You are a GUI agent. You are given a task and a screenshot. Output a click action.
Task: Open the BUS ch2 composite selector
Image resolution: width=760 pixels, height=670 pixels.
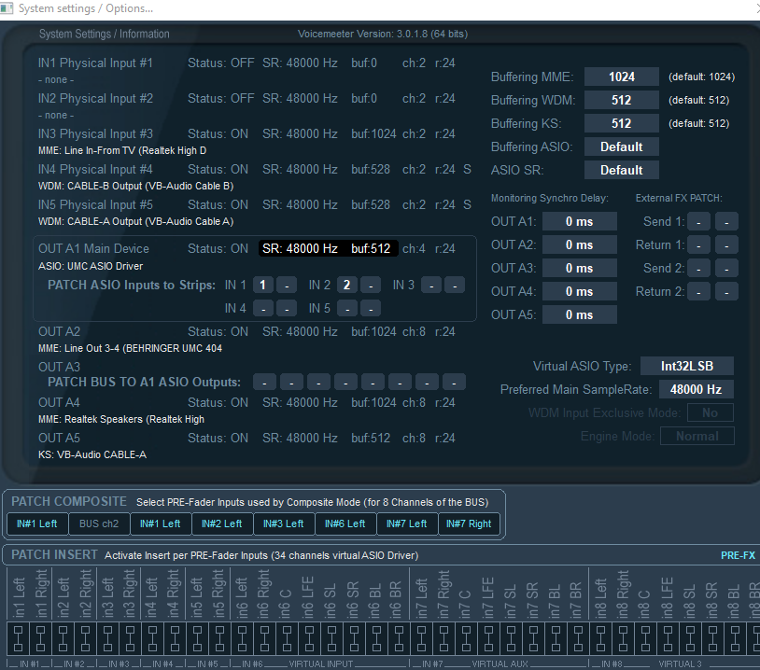click(x=99, y=523)
